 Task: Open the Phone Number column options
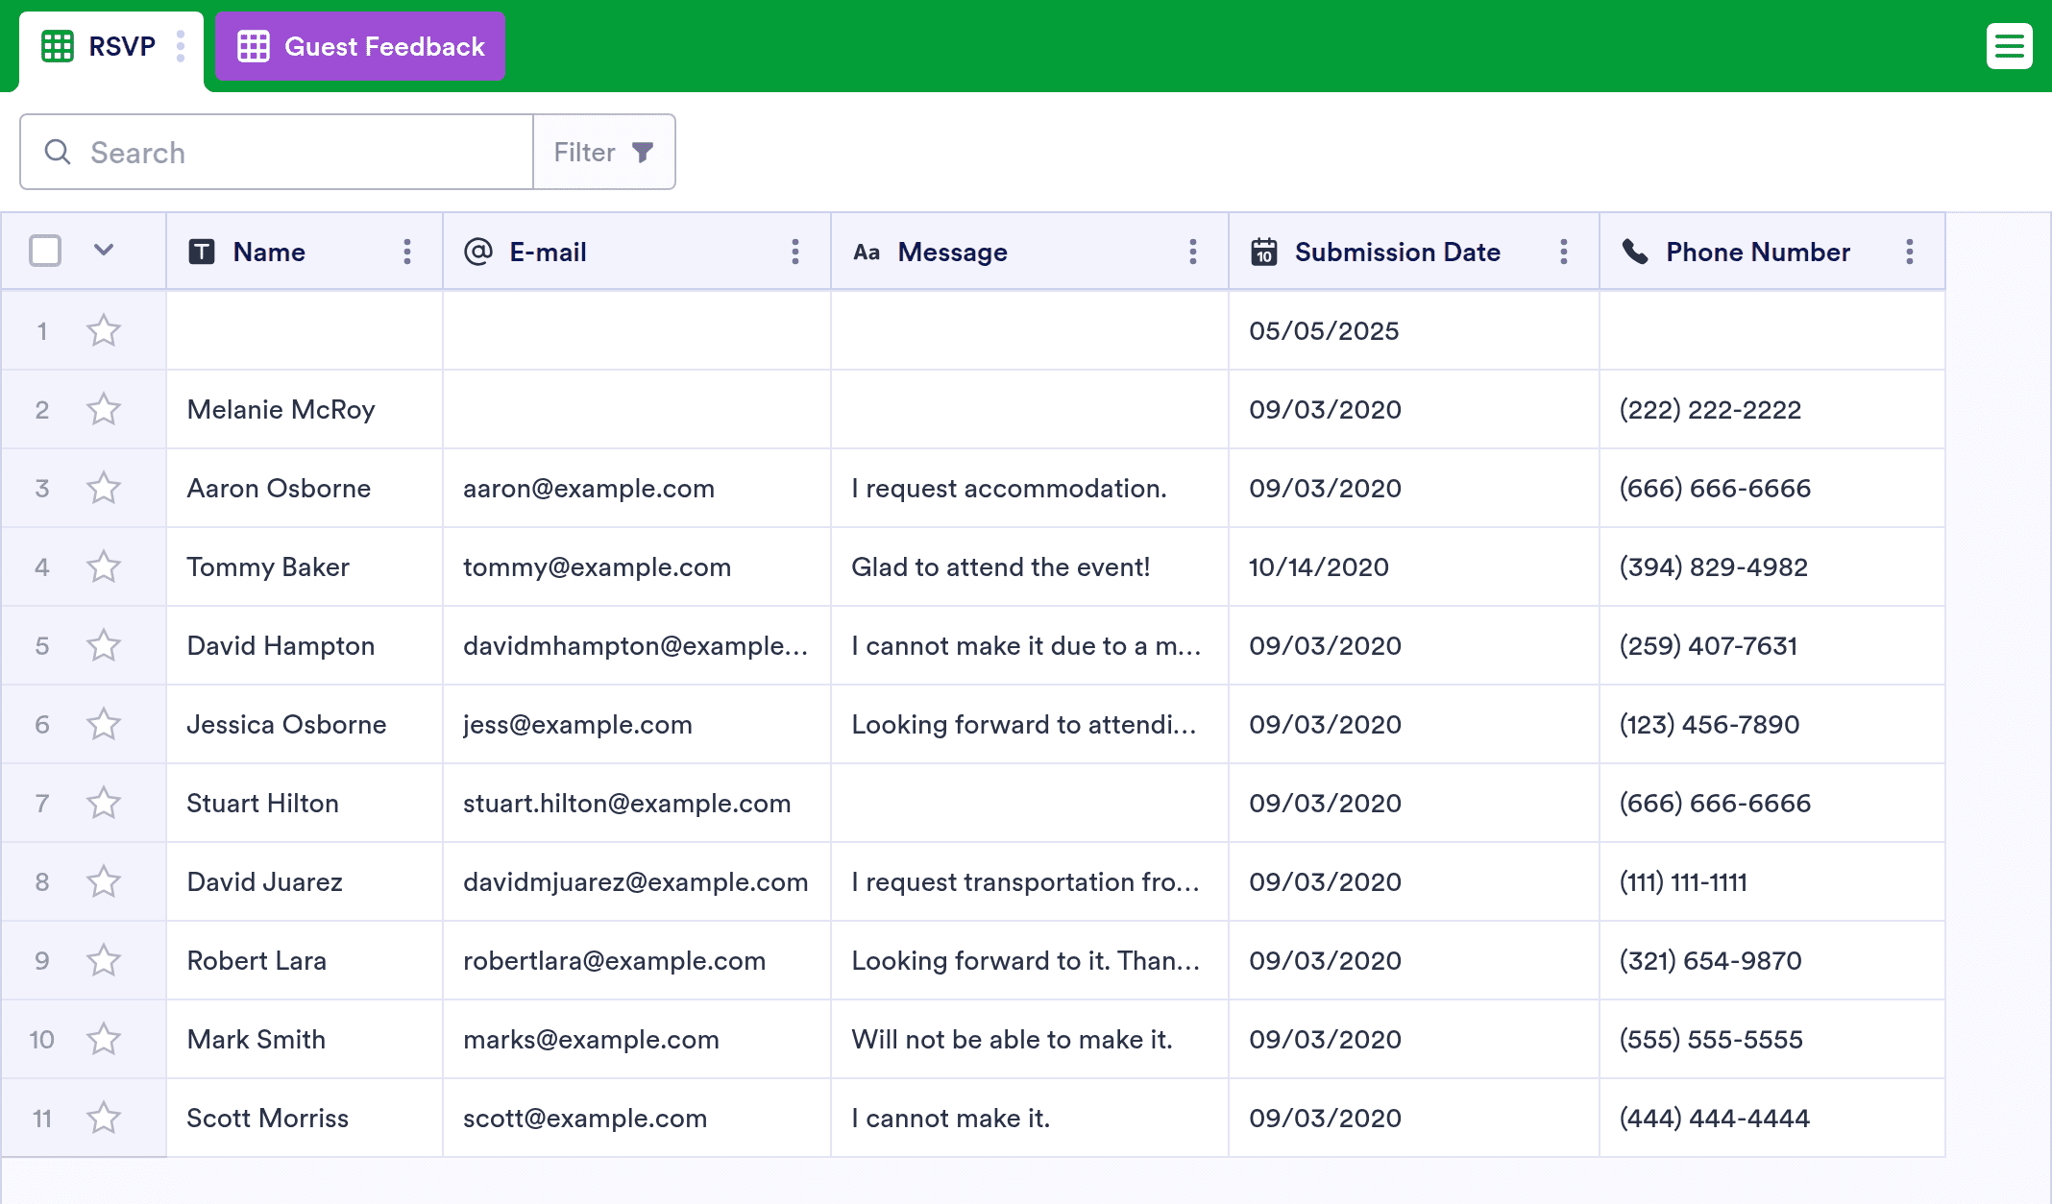[1909, 252]
